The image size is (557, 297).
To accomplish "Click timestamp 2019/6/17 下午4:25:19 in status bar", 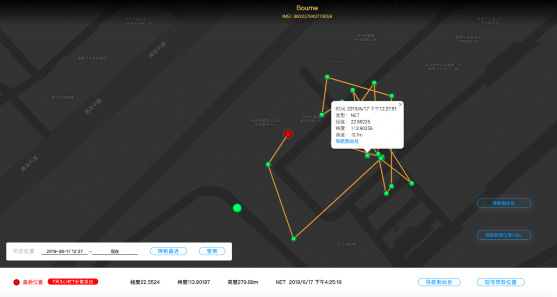I will click(315, 282).
